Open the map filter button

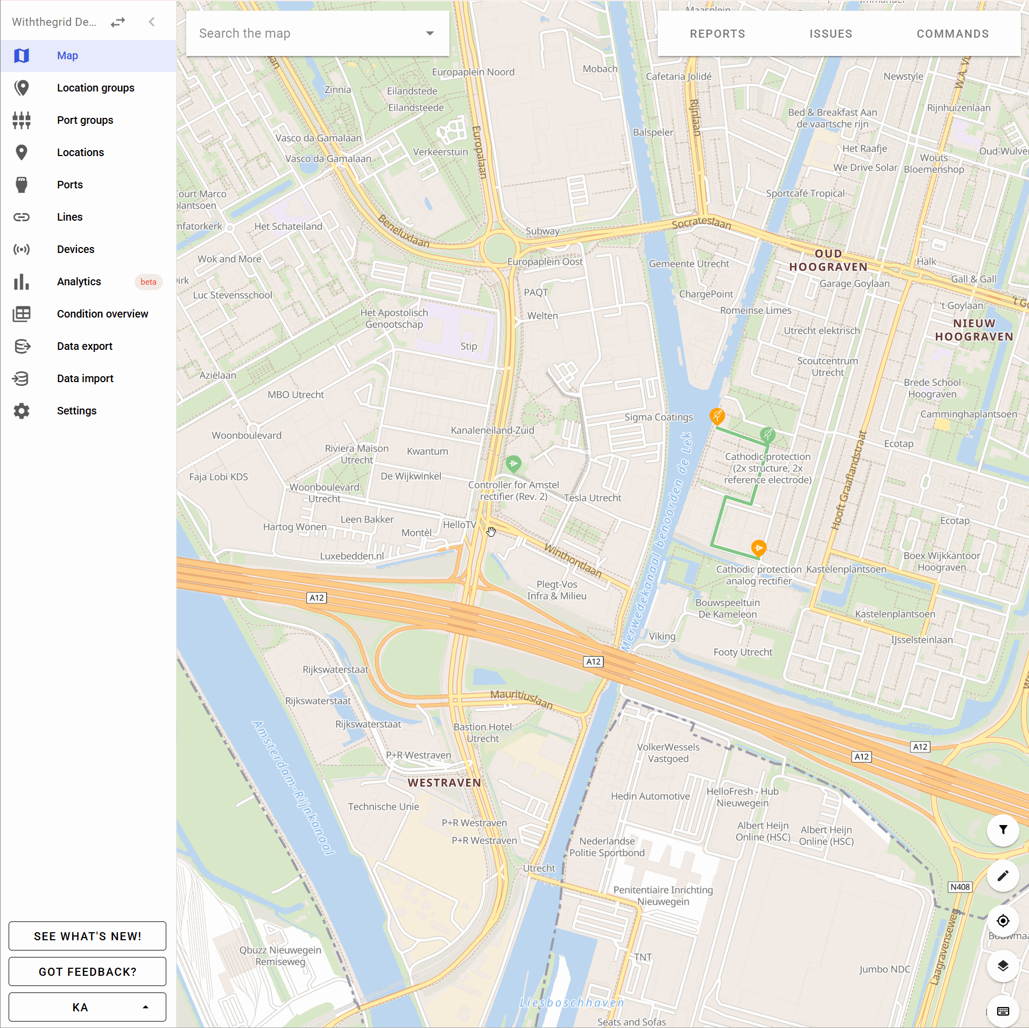(x=1003, y=830)
